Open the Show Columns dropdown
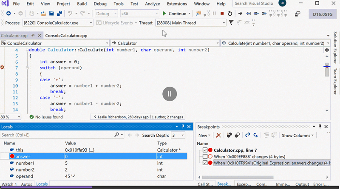 tap(297, 135)
